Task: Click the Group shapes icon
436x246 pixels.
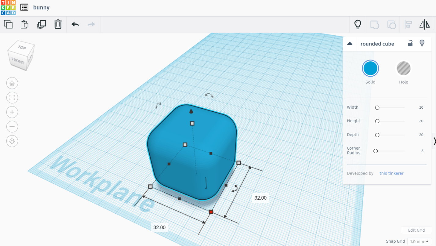Action: point(375,24)
